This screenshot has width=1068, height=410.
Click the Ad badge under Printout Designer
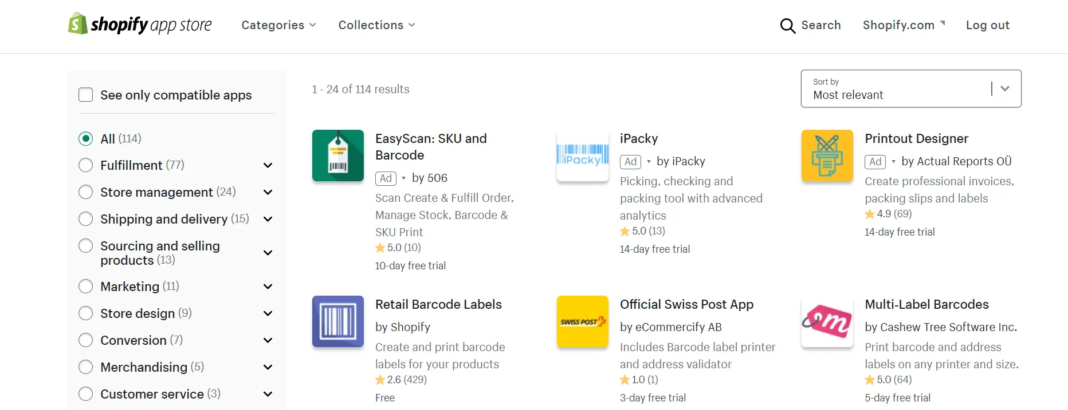coord(875,162)
